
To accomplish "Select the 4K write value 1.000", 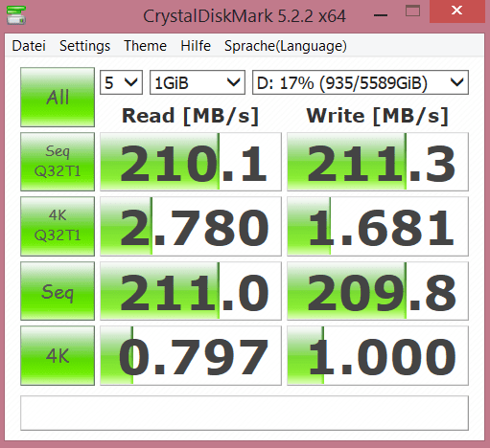I will (378, 355).
